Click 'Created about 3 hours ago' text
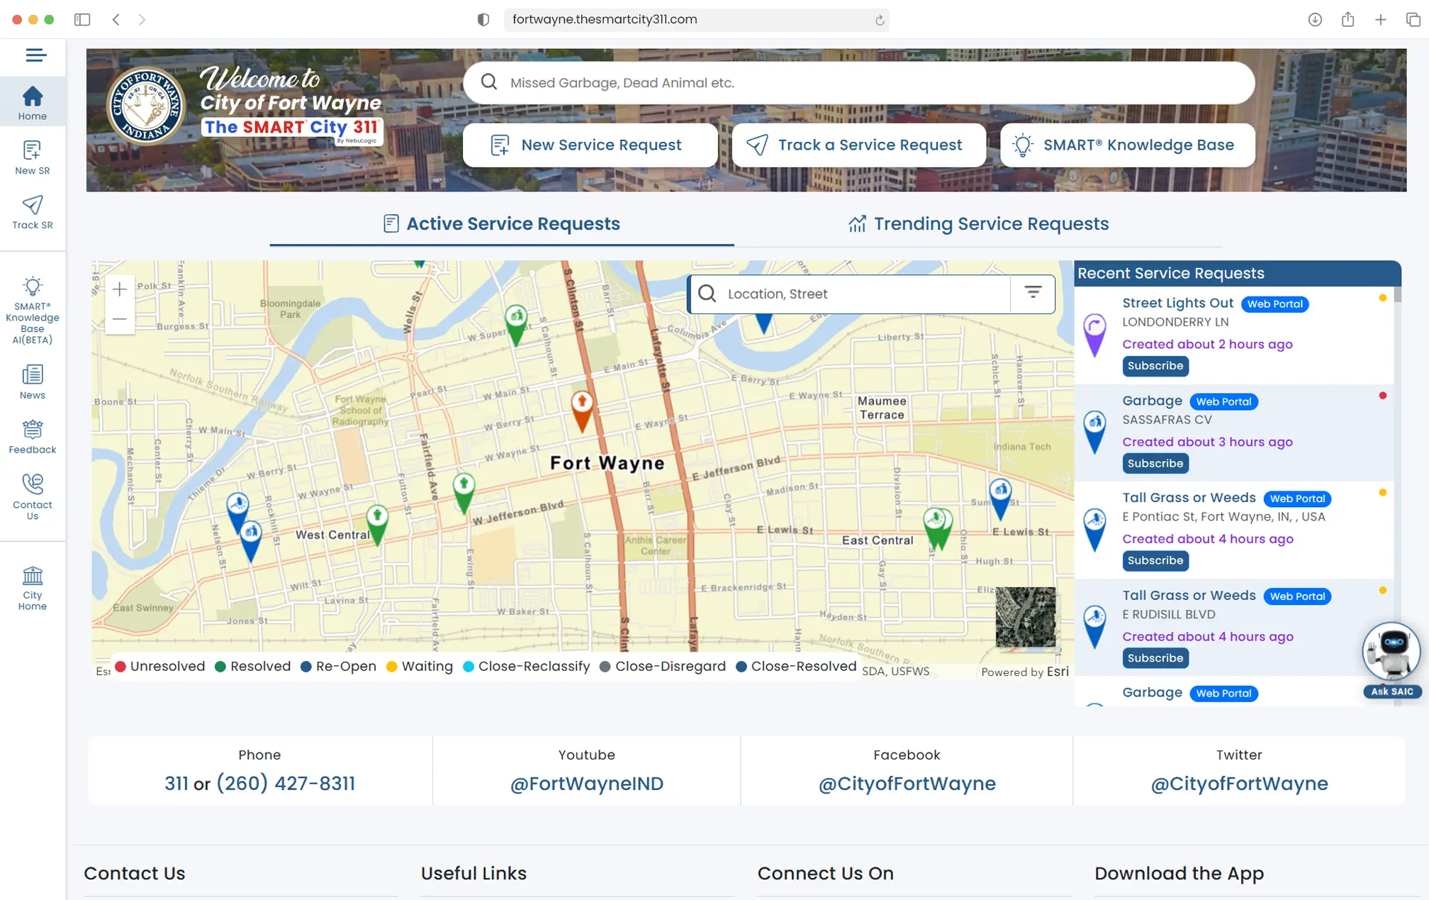This screenshot has width=1429, height=900. tap(1207, 441)
